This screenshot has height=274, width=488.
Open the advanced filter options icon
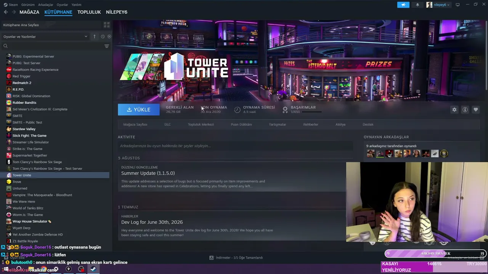point(107,46)
